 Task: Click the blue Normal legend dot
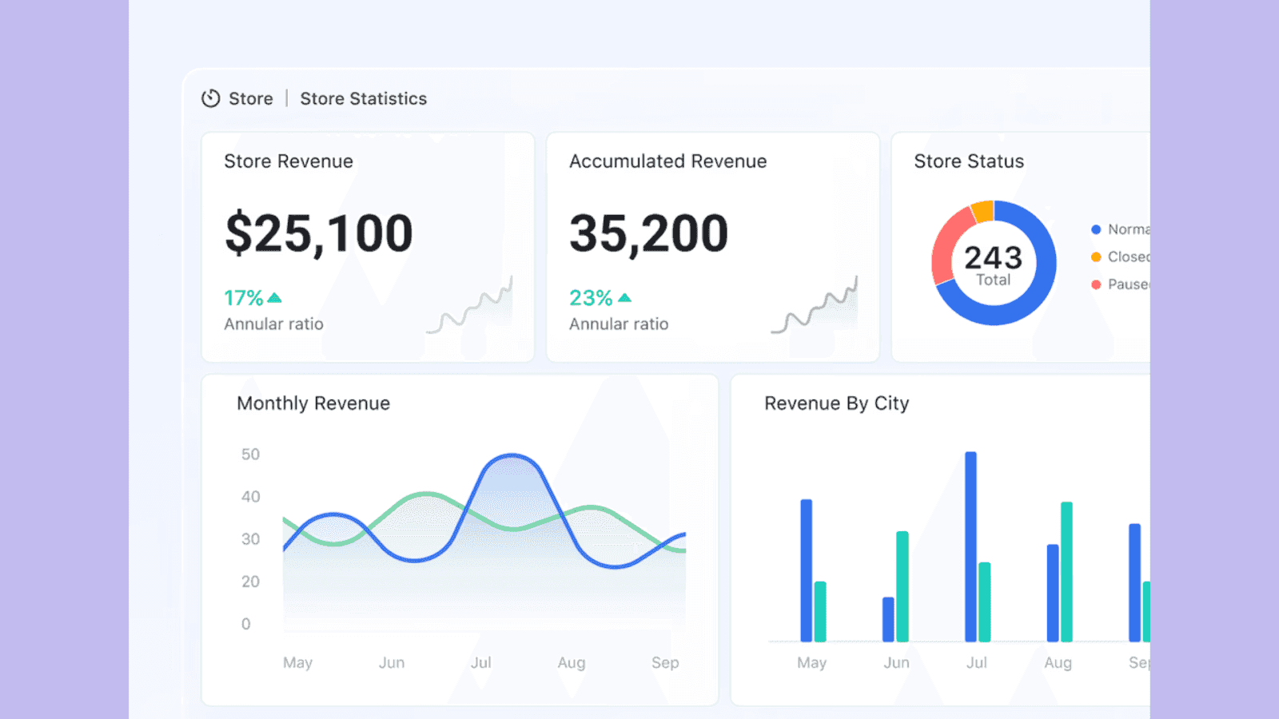coord(1094,228)
